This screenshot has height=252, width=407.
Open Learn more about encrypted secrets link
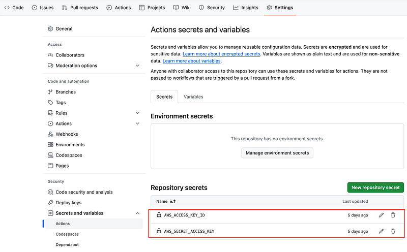point(221,54)
